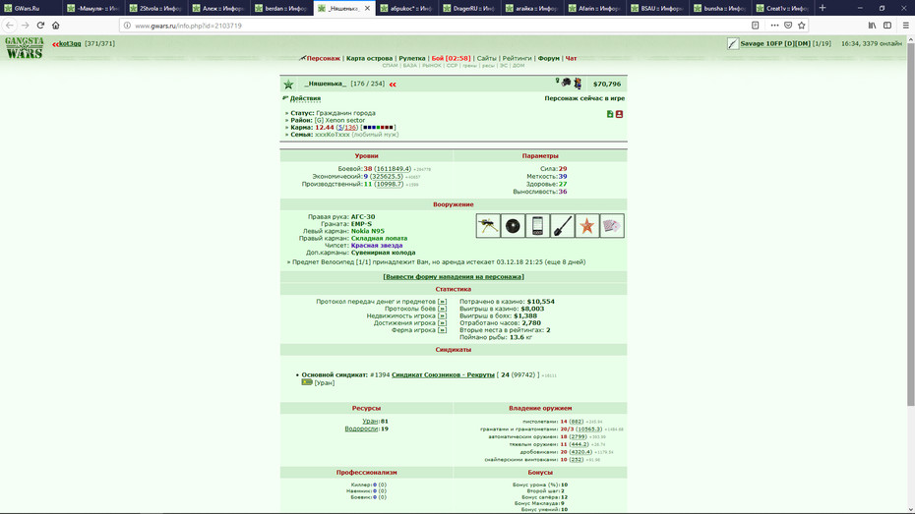Close the _Няшенька_ tab

coord(367,8)
